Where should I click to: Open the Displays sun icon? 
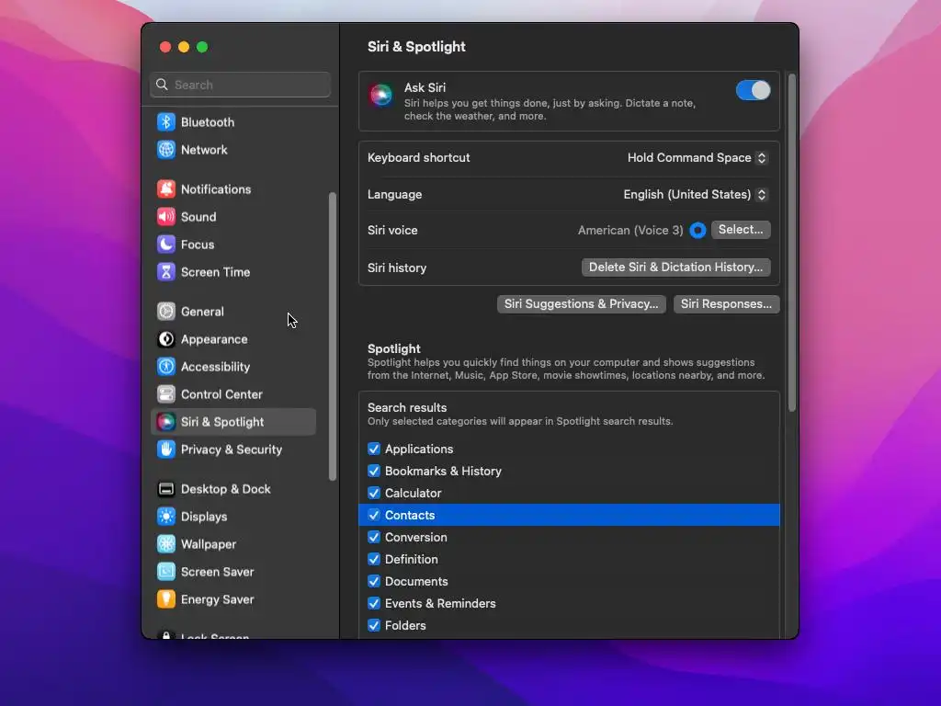coord(166,517)
